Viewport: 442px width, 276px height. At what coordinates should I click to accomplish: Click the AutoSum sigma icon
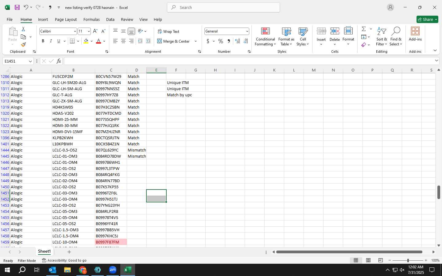[364, 29]
